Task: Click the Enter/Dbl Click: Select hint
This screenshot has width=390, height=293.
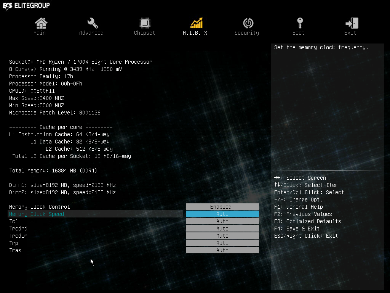Action: pyautogui.click(x=309, y=192)
